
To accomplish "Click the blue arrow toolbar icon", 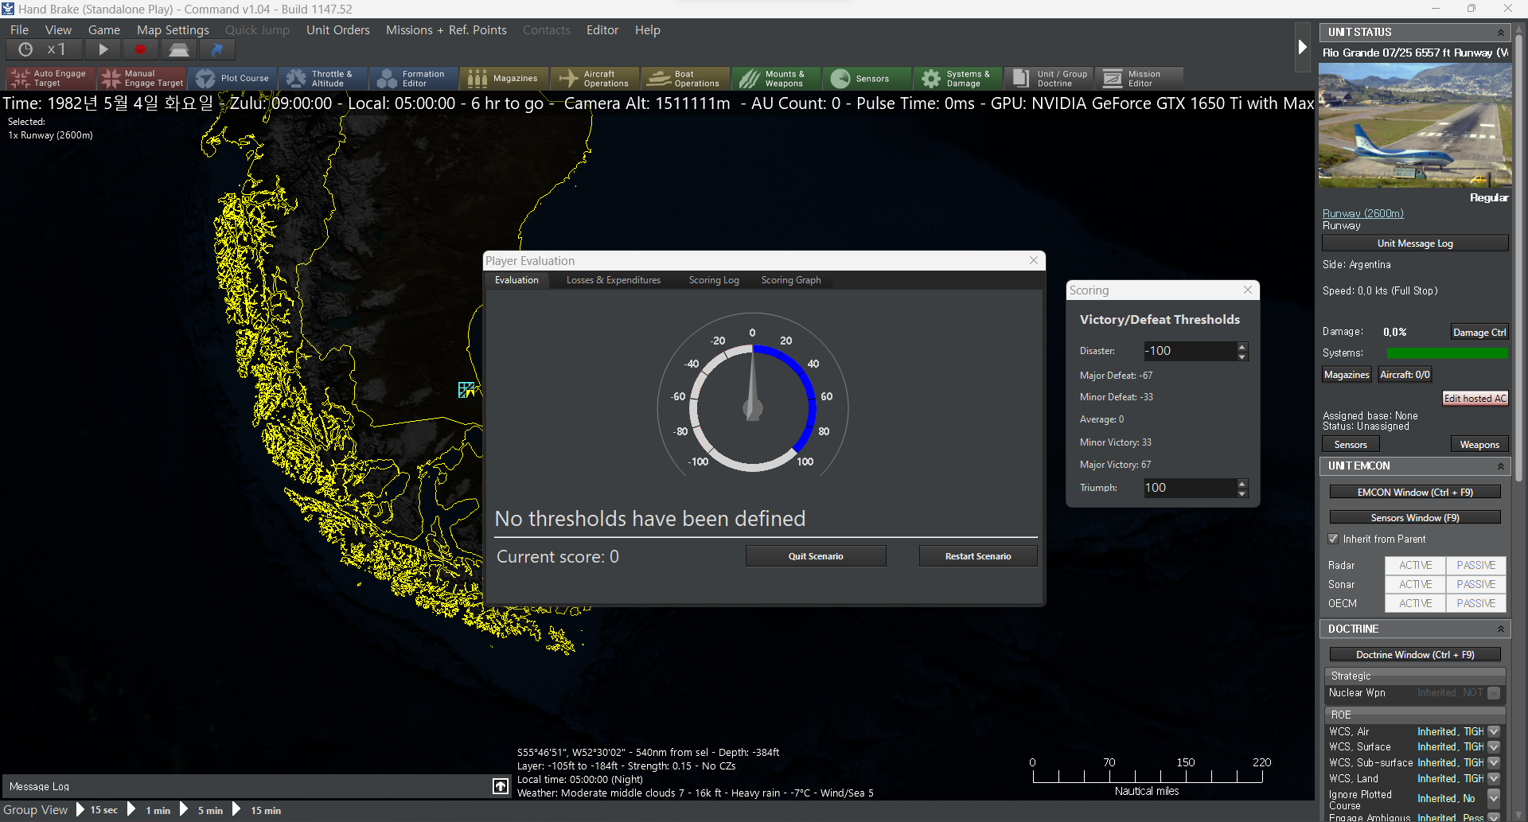I will [216, 49].
